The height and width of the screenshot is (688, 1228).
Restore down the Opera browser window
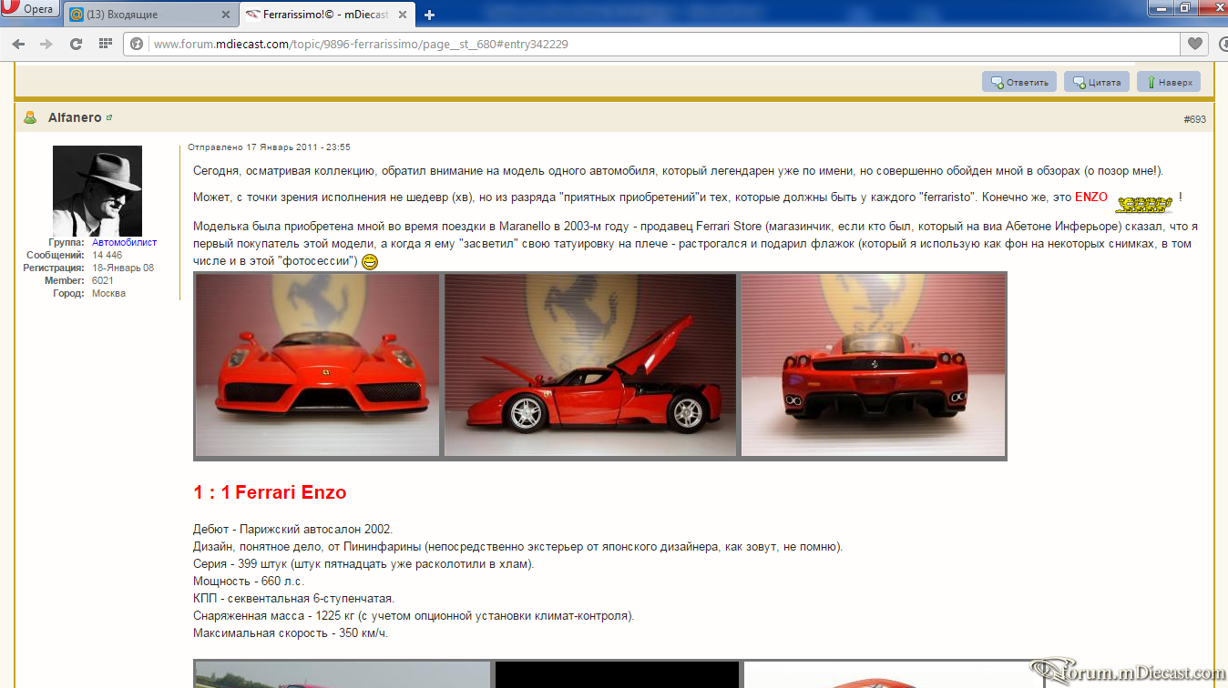(1184, 7)
